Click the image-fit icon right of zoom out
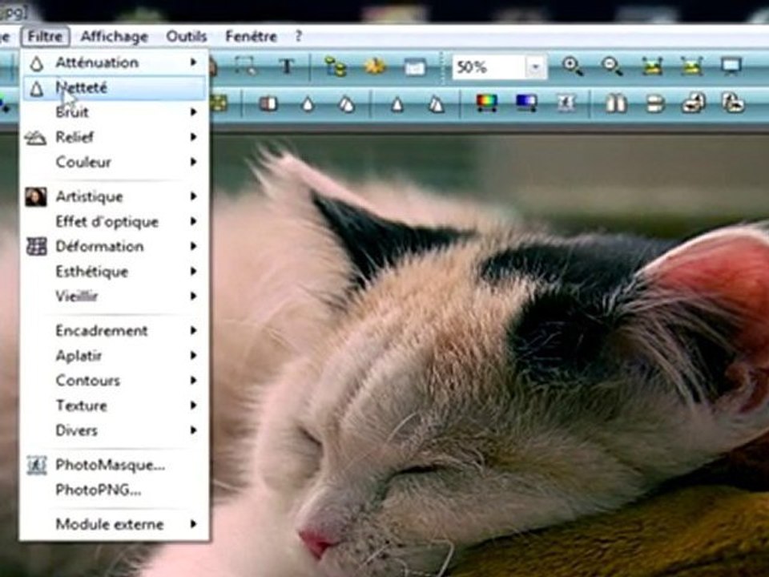769x577 pixels. pyautogui.click(x=652, y=66)
